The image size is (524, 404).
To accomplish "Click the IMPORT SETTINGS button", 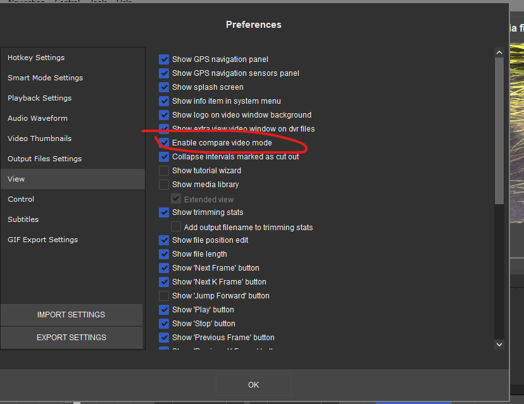I will (x=72, y=315).
